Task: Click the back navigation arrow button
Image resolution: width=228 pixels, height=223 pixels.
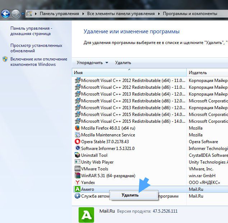Action: pos(5,14)
